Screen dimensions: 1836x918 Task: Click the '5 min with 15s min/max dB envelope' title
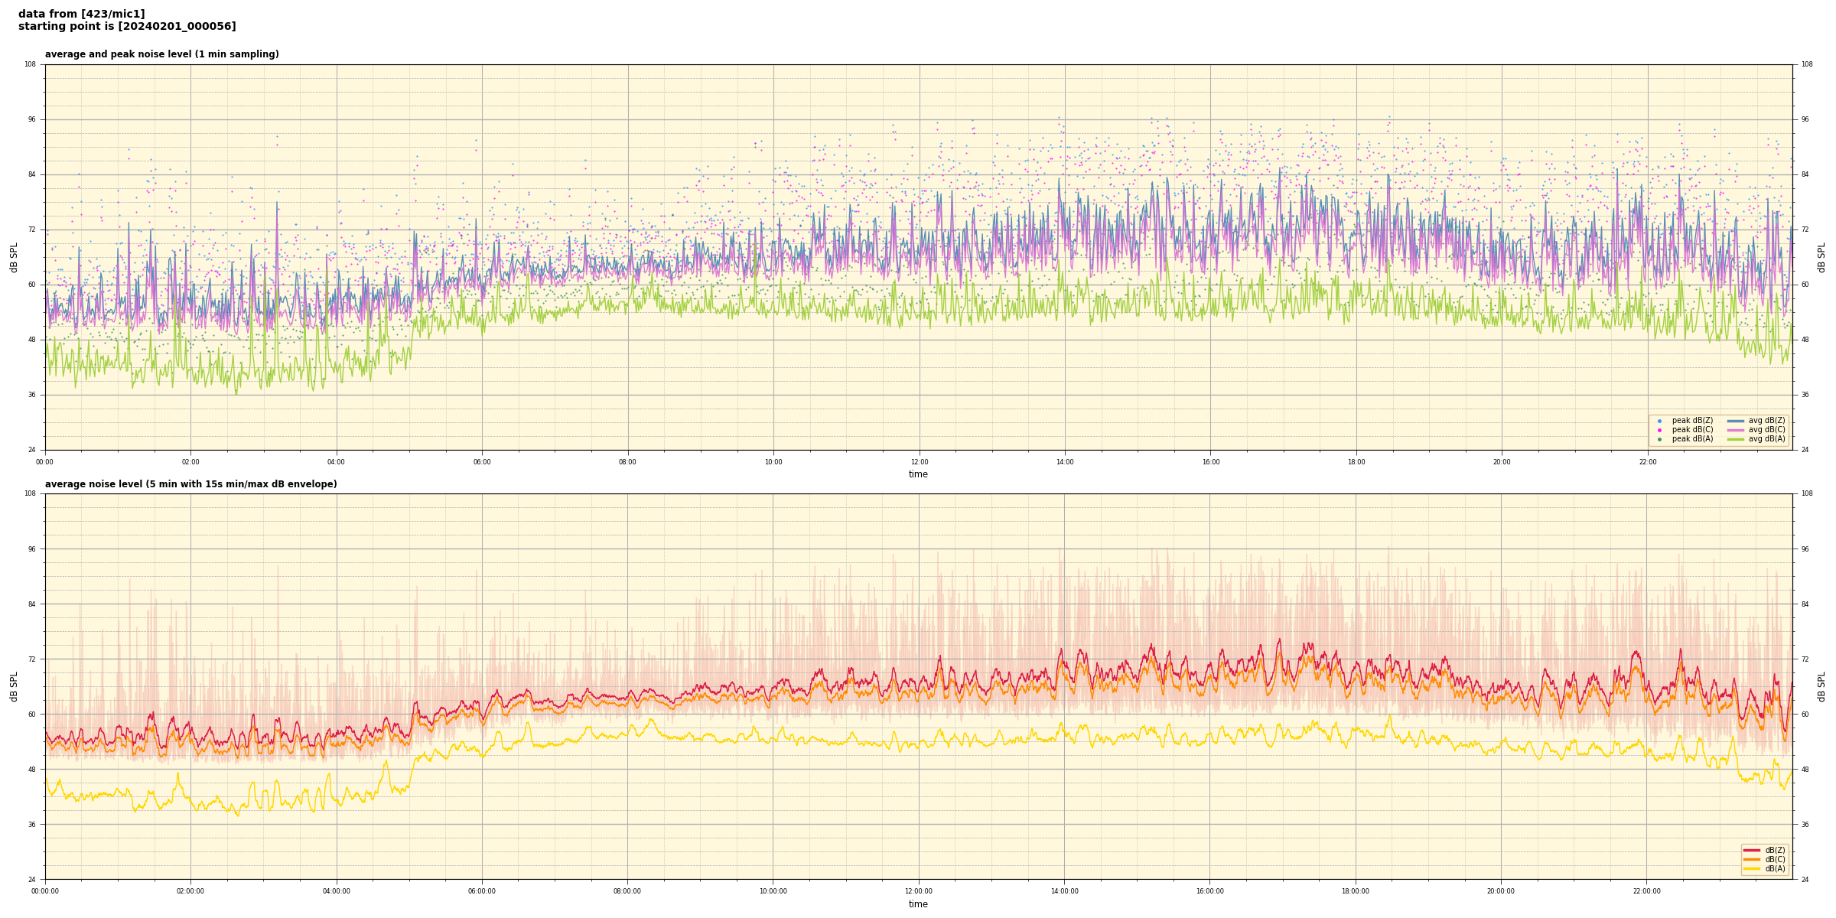click(190, 484)
